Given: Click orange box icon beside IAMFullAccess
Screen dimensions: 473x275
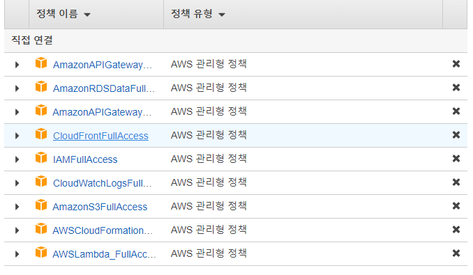Looking at the screenshot, I should click(41, 157).
